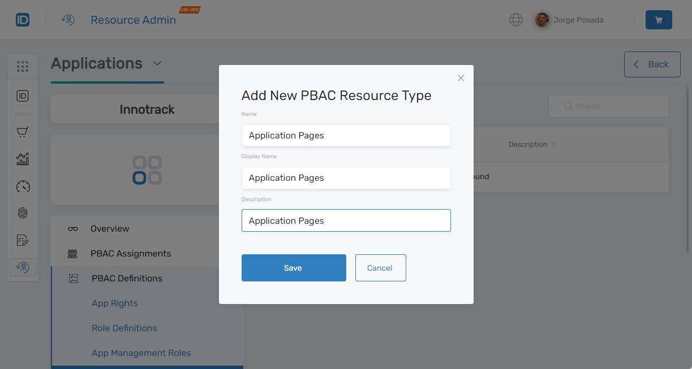This screenshot has height=369, width=692.
Task: Expand the Applications dropdown
Action: coord(157,64)
